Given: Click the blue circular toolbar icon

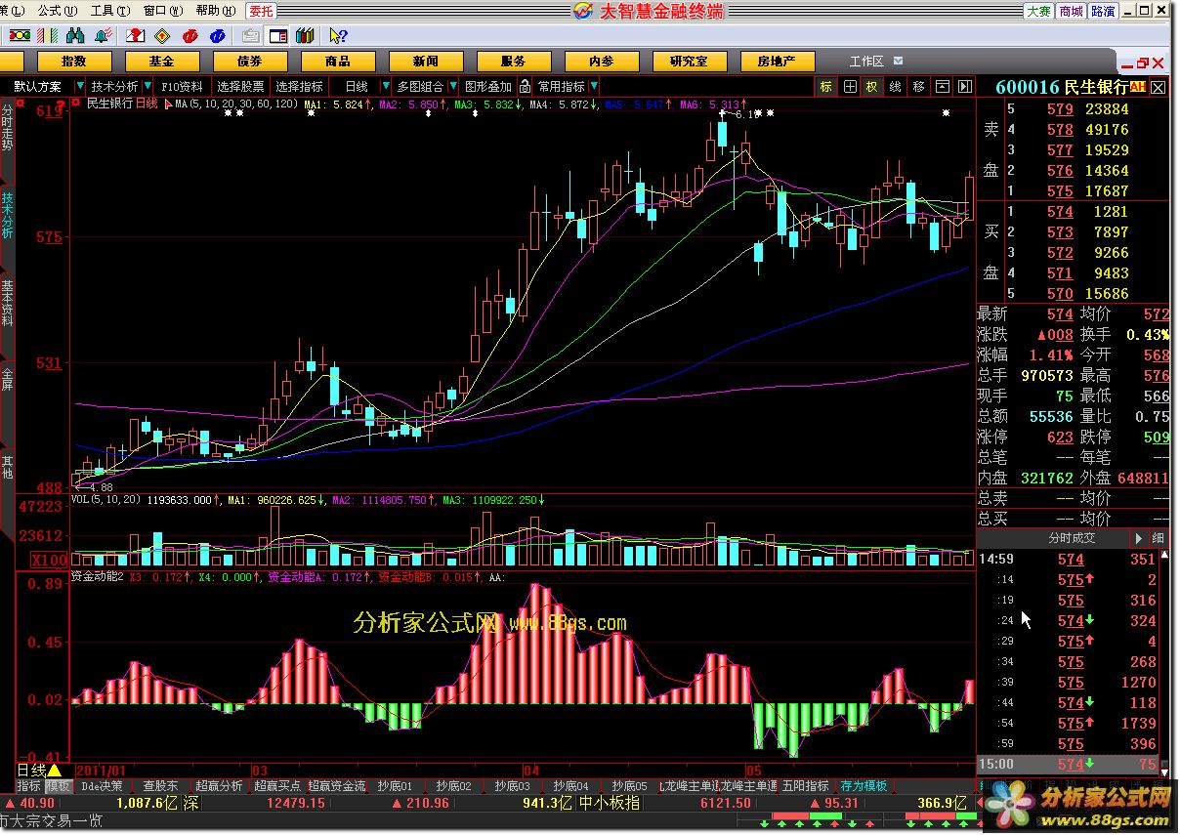Looking at the screenshot, I should pyautogui.click(x=217, y=36).
